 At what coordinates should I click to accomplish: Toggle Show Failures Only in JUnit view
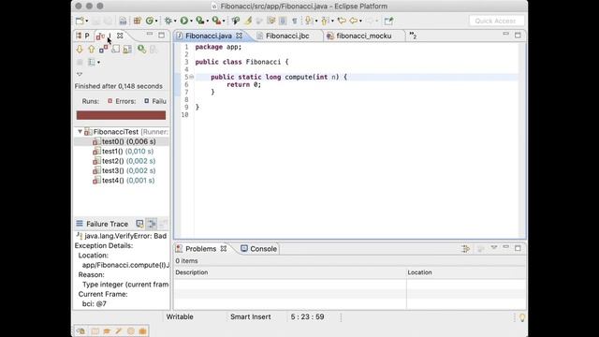pyautogui.click(x=104, y=49)
